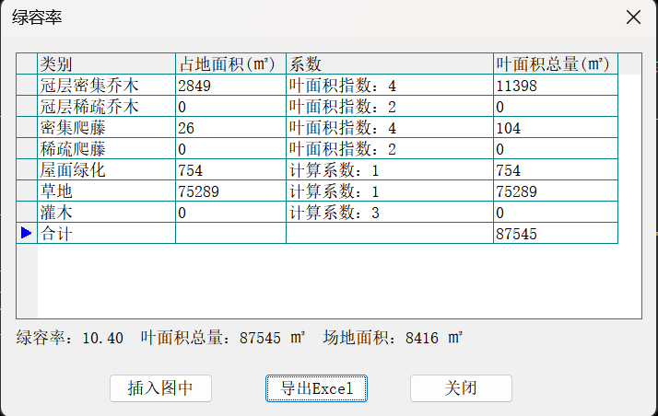Viewport: 658px width, 416px height.
Task: Click the 叶面积总量(㎡) column header
Action: (555, 64)
